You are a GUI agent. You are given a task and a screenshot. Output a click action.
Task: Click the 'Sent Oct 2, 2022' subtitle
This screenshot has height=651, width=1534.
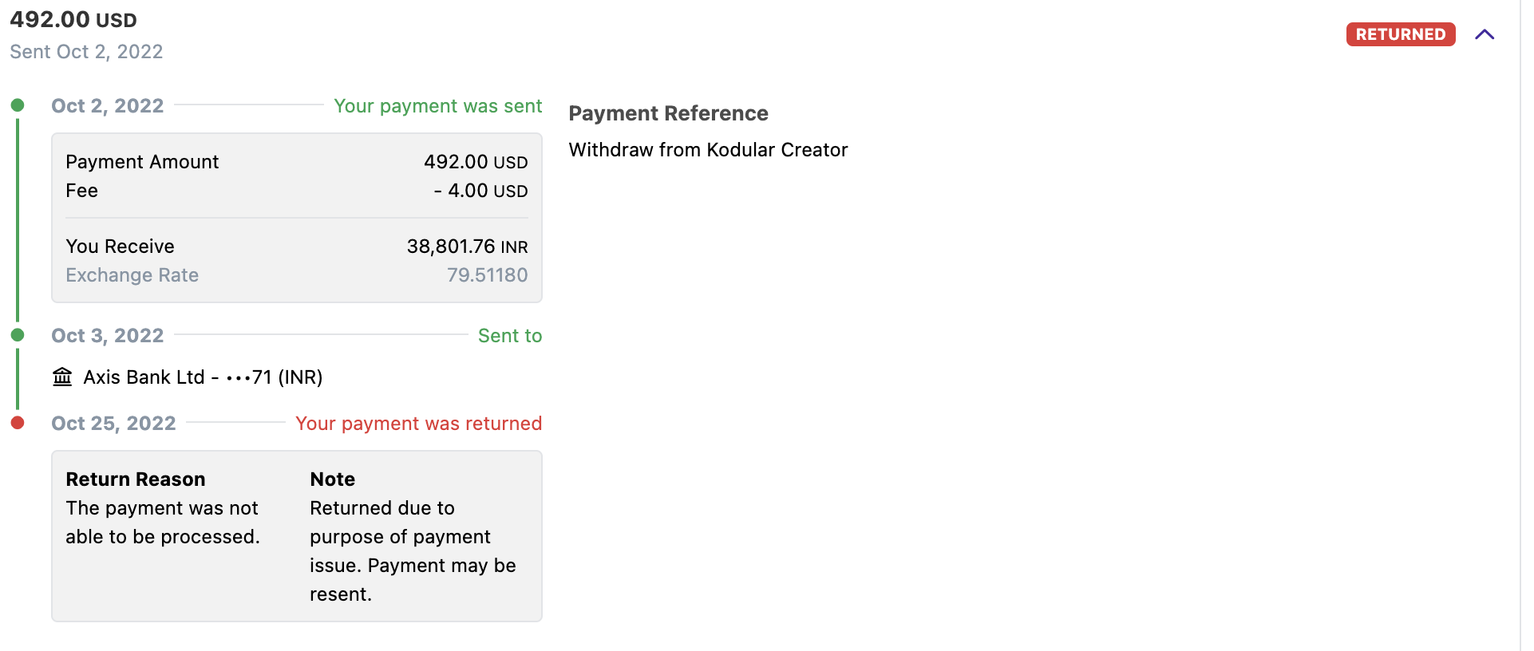(86, 52)
